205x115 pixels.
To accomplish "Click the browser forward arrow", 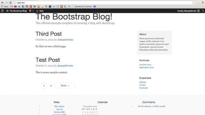I will pos(6,3).
